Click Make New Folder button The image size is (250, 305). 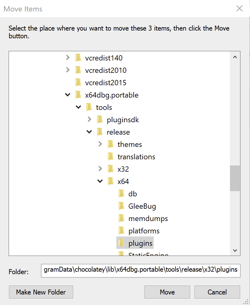tap(41, 292)
